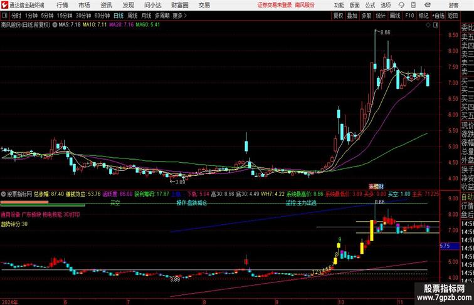Click 证券交易未登录 login link
This screenshot has height=305, width=474.
coord(275,5)
